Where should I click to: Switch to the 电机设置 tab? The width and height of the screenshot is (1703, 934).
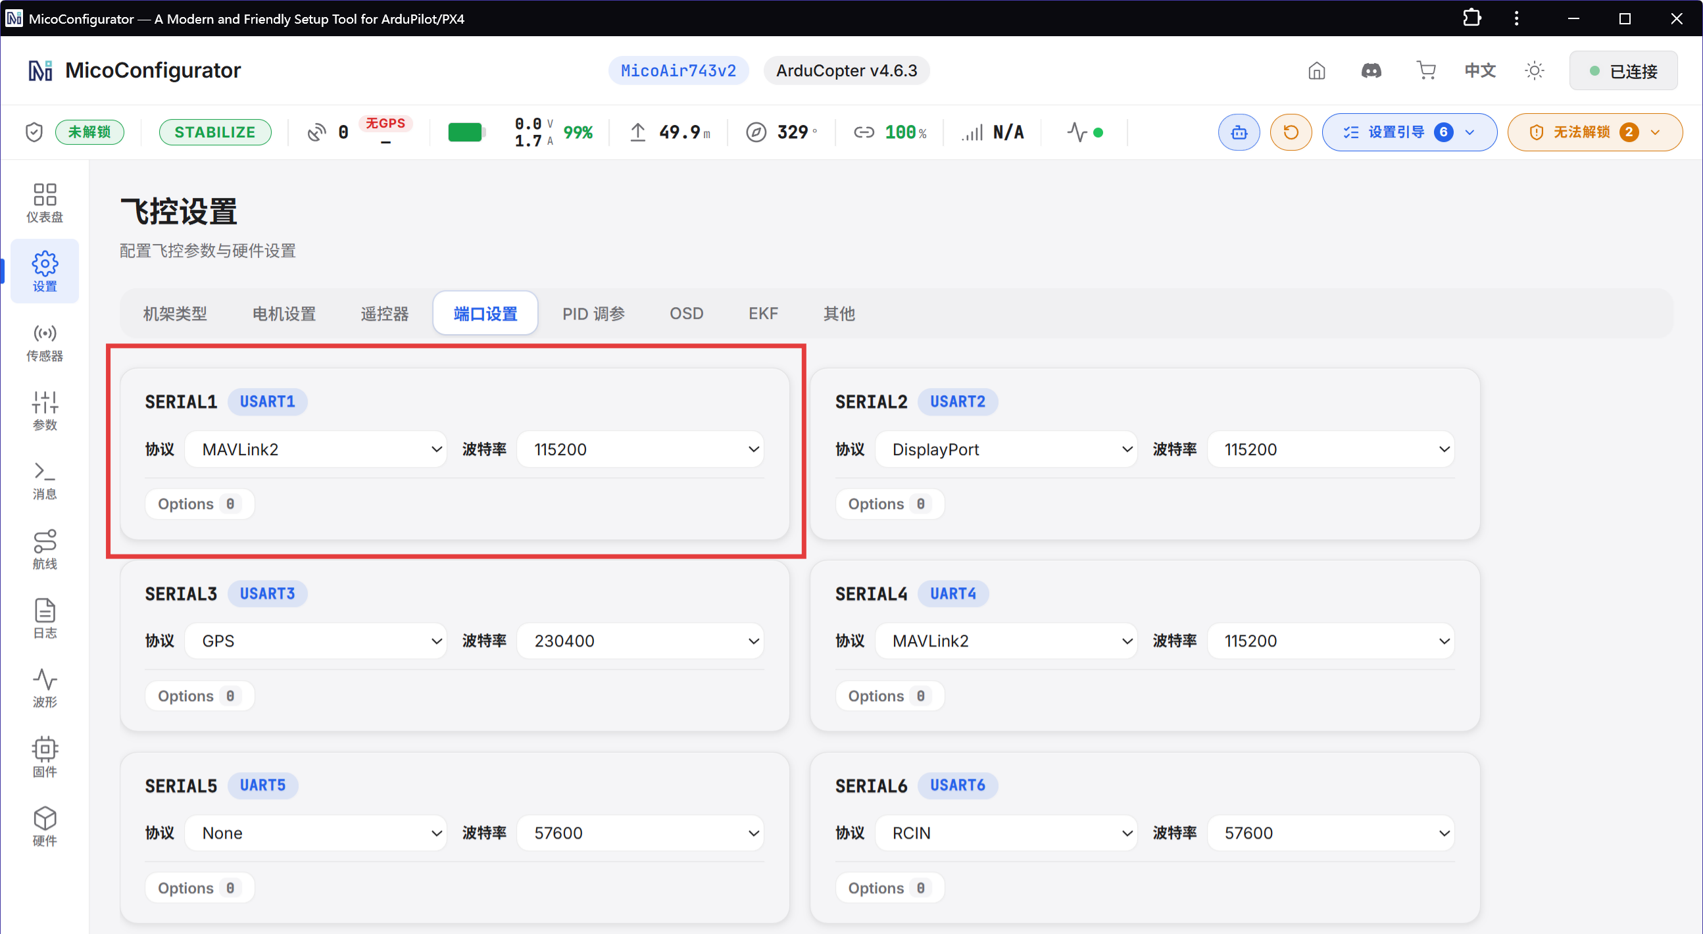tap(284, 313)
